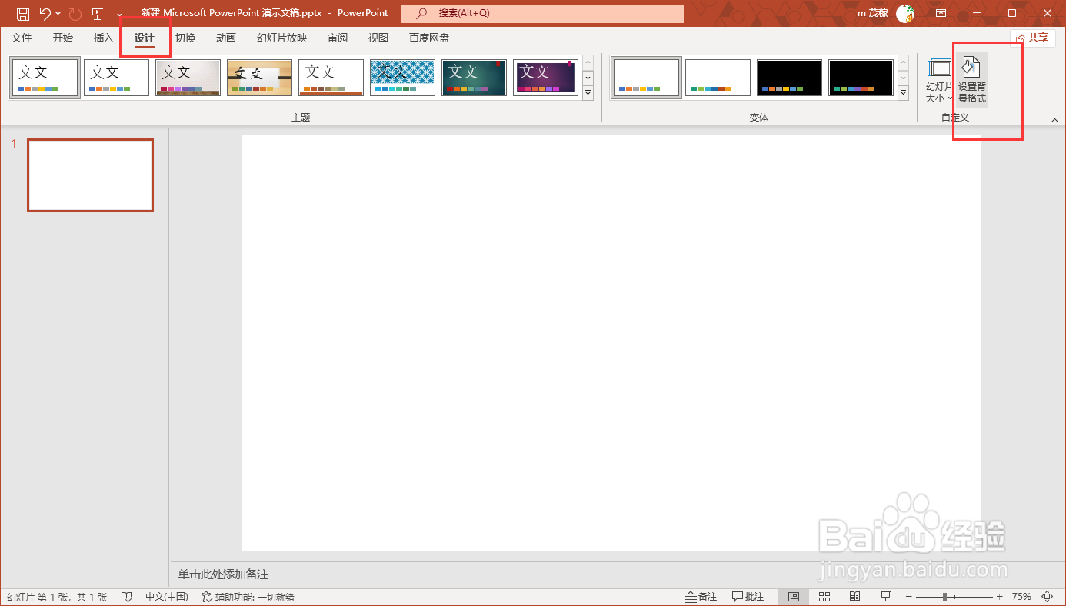Switch to the 切换 tab
This screenshot has height=606, width=1066.
(185, 38)
